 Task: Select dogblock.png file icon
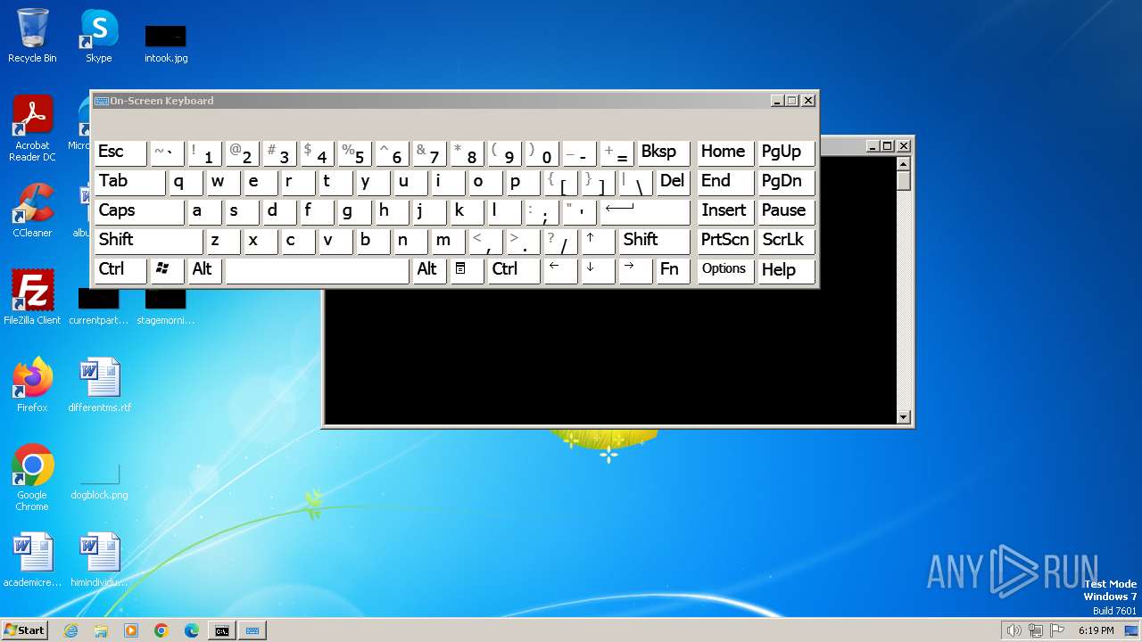tap(99, 482)
